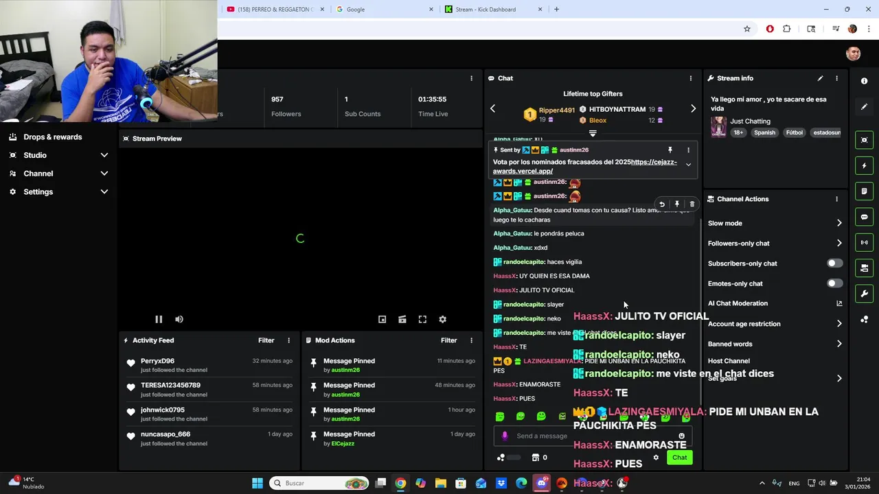Open Channel Actions three-dot menu

tap(836, 199)
